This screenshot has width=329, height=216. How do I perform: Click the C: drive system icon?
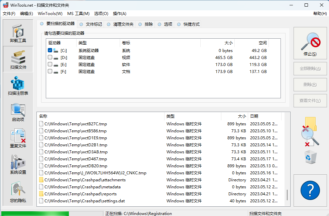click(x=56, y=50)
